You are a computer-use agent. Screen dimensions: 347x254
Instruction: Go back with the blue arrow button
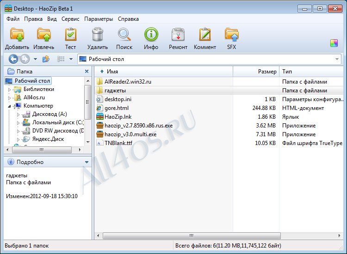[x=13, y=59]
